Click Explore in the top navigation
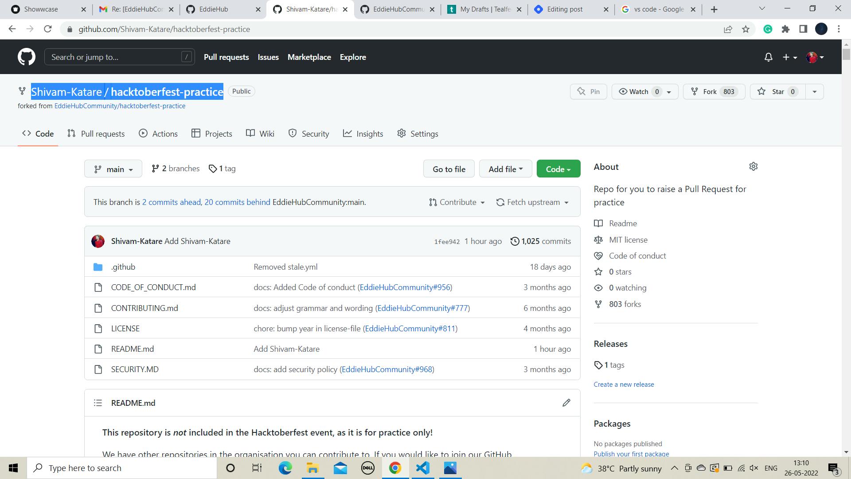This screenshot has height=479, width=851. (x=353, y=57)
